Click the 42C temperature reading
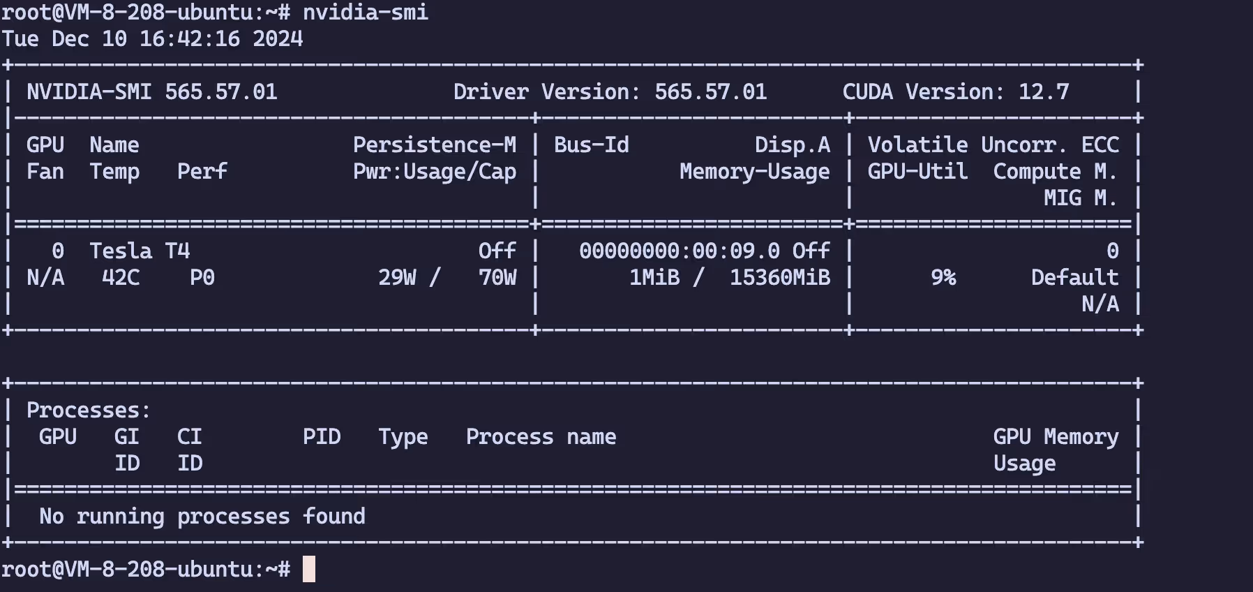Viewport: 1253px width, 592px height. pos(121,277)
